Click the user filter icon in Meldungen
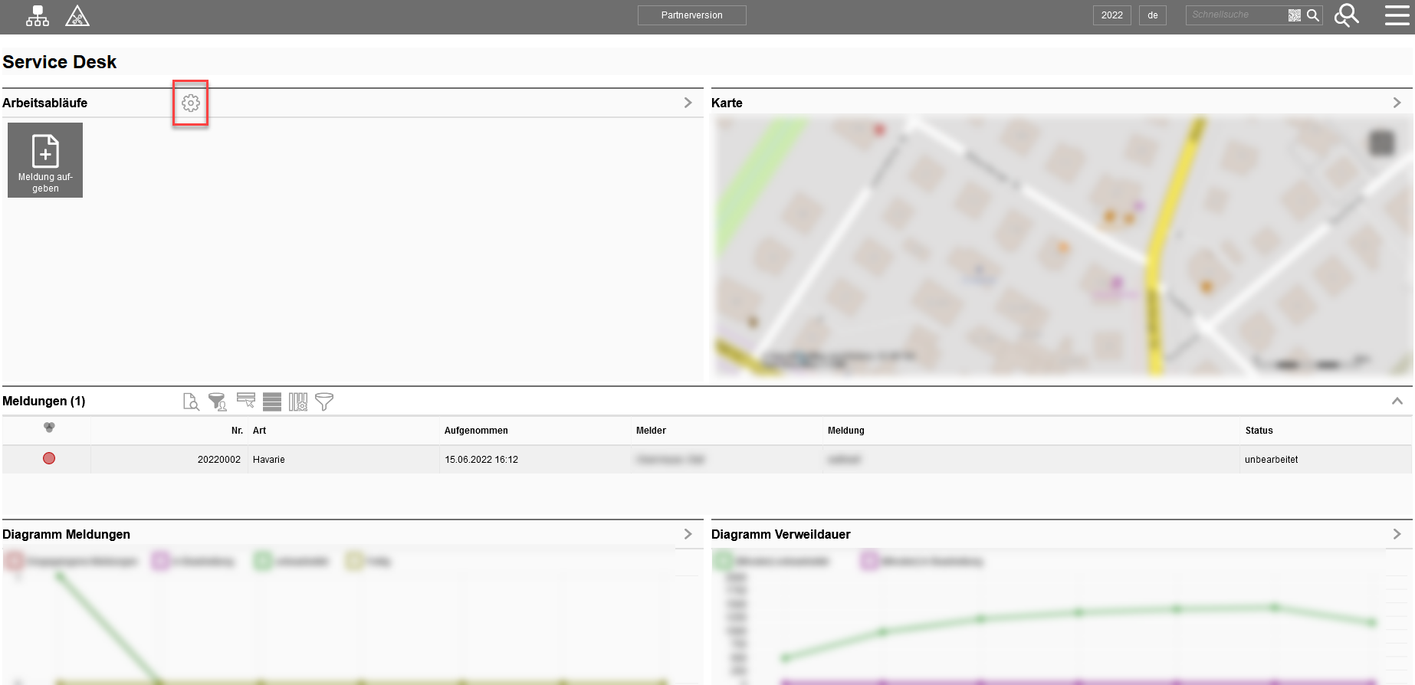 218,401
